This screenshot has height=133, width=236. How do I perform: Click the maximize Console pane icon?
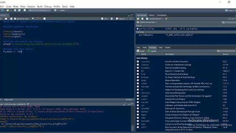132,104
